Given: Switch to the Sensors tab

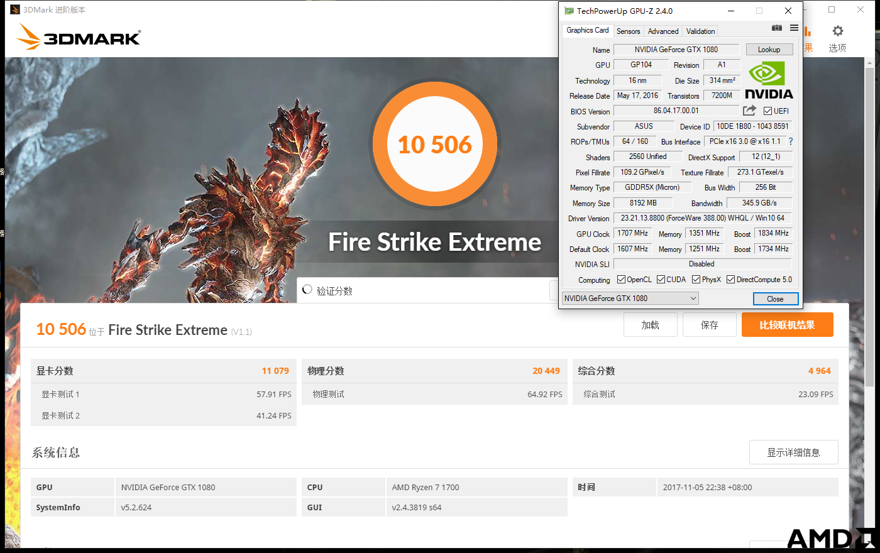Looking at the screenshot, I should pos(628,31).
